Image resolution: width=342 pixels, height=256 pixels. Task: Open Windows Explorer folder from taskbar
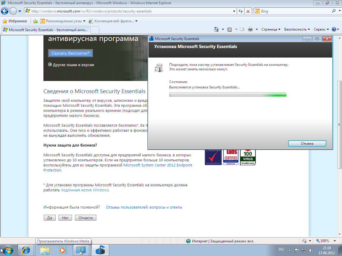click(45, 250)
